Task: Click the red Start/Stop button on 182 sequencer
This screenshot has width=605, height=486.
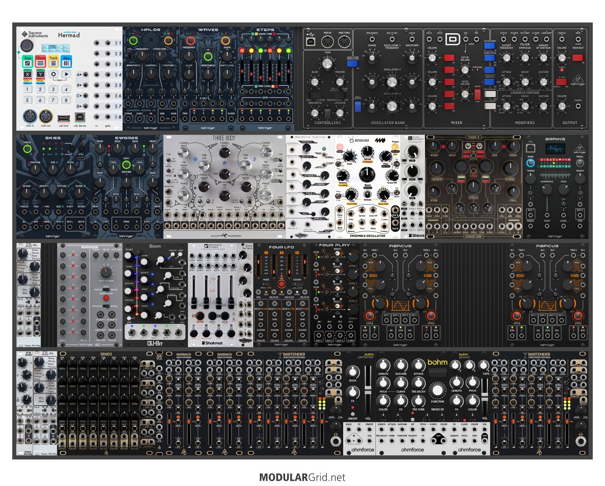Action: coord(106,299)
